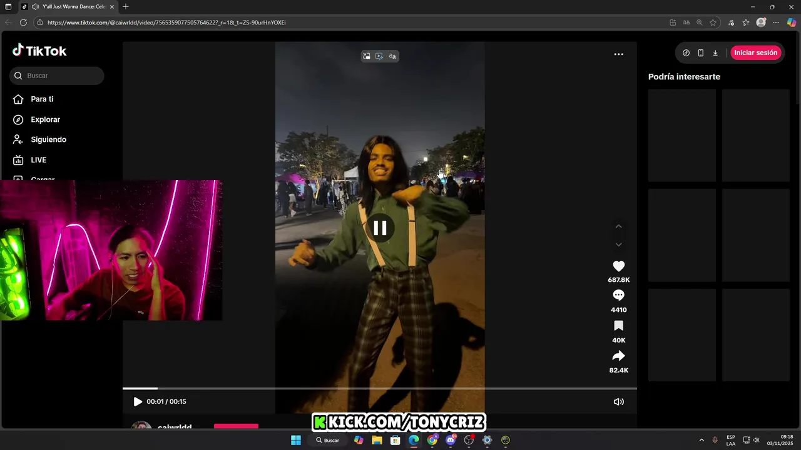Click the site info lock icon

click(x=40, y=22)
